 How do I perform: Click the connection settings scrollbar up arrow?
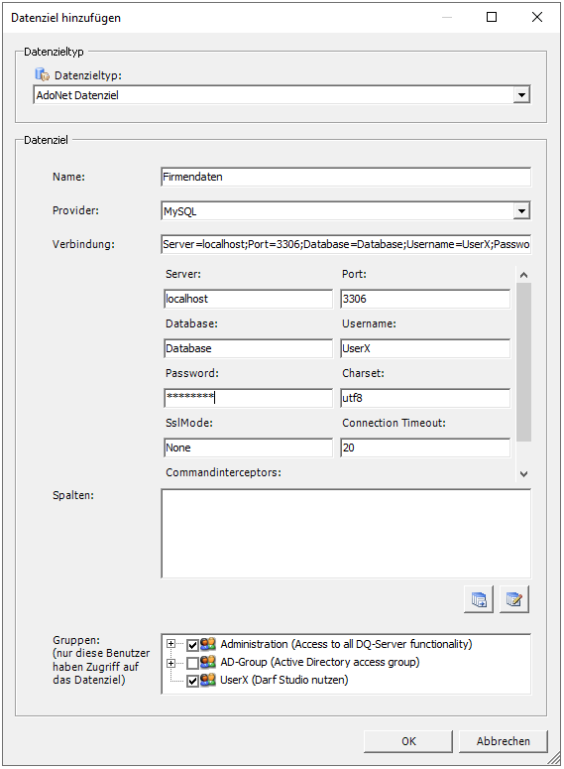523,275
